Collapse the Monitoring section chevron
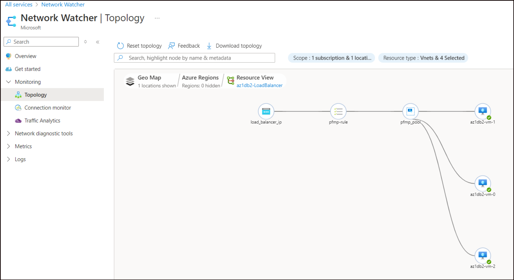Image resolution: width=514 pixels, height=280 pixels. pos(8,82)
